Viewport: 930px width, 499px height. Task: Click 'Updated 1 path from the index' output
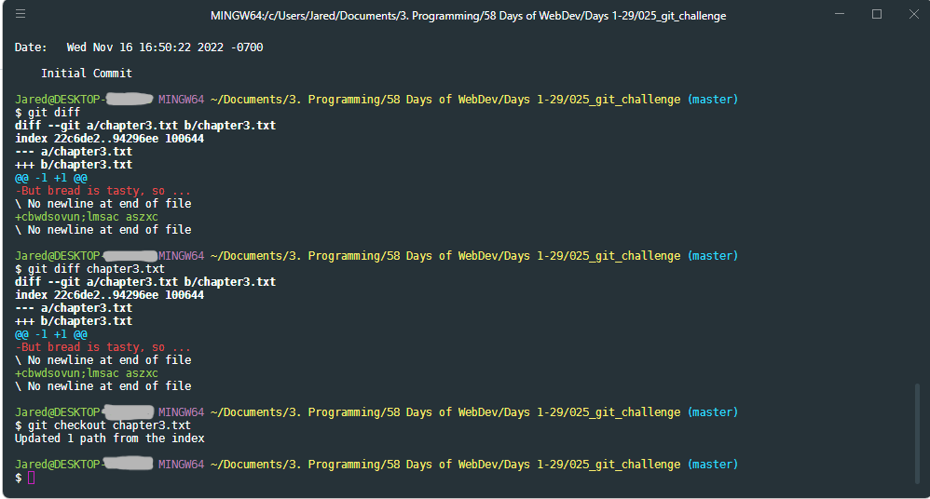point(110,438)
